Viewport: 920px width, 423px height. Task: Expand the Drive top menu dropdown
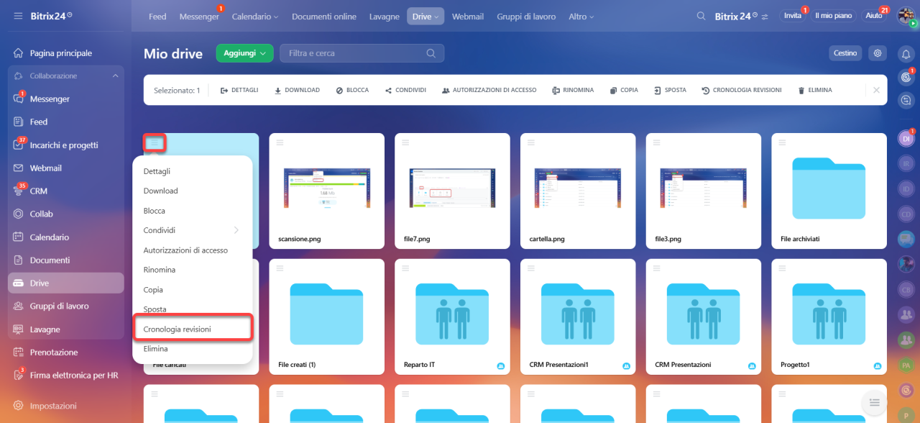click(x=425, y=17)
